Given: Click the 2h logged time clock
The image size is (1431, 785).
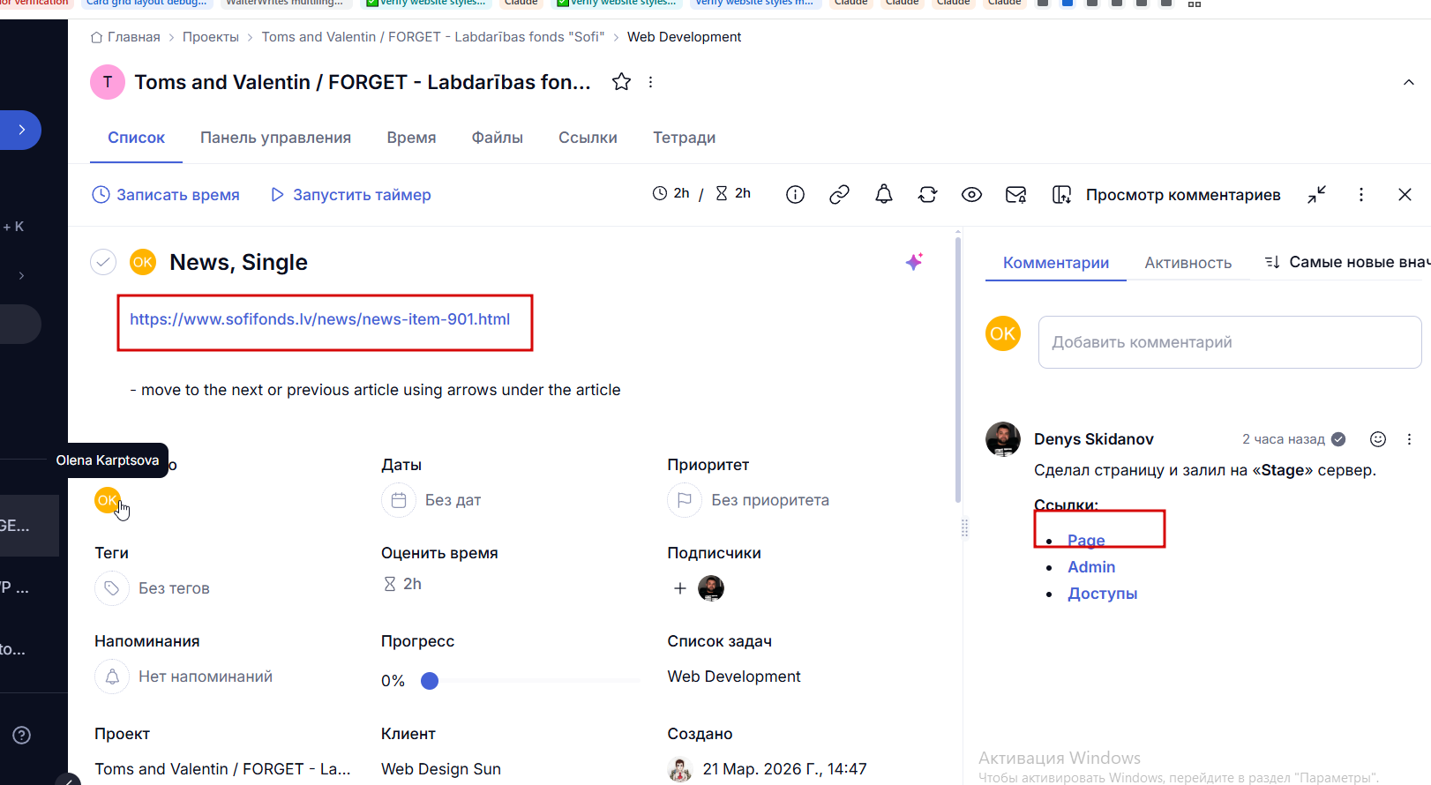Looking at the screenshot, I should pos(671,193).
